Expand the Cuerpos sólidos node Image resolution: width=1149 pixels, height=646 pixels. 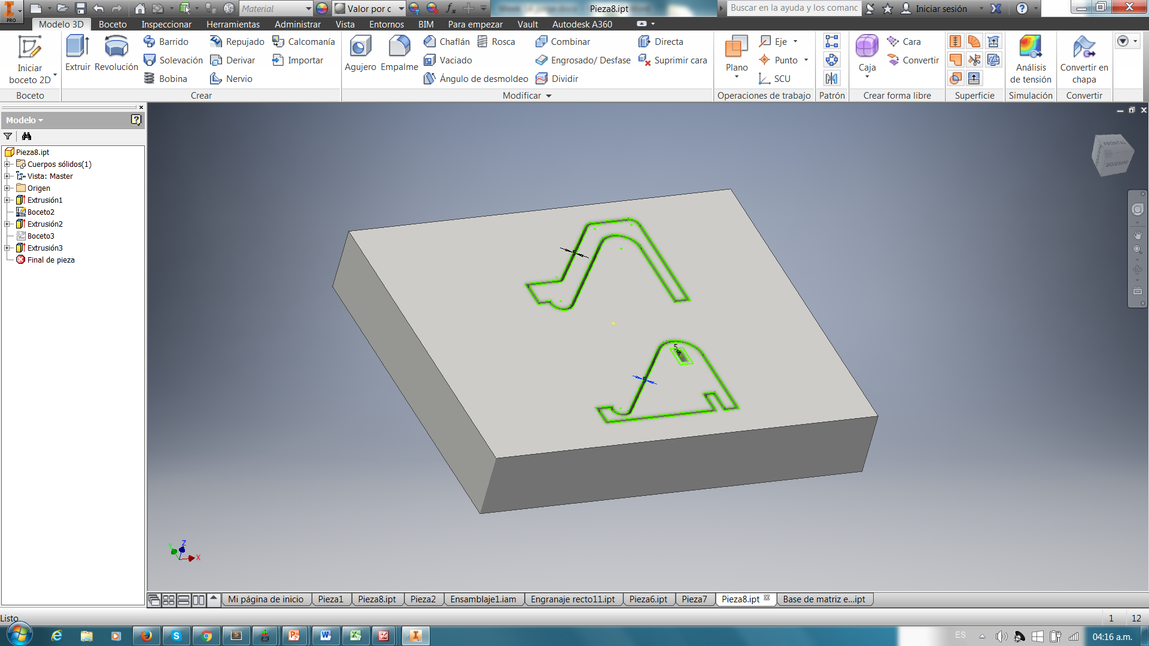tap(7, 164)
